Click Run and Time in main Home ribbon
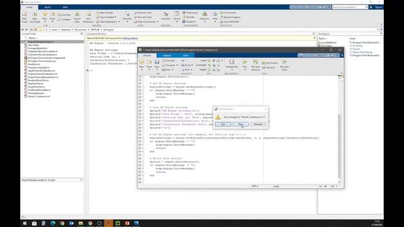 coord(143,17)
